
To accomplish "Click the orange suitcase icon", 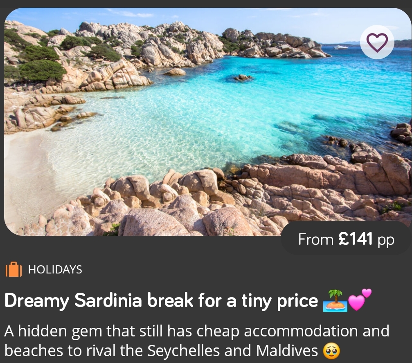I will pyautogui.click(x=14, y=269).
